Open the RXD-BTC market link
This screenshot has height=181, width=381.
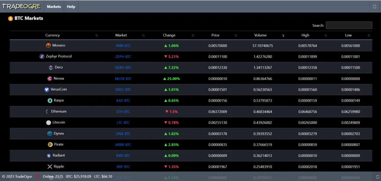pos(124,155)
